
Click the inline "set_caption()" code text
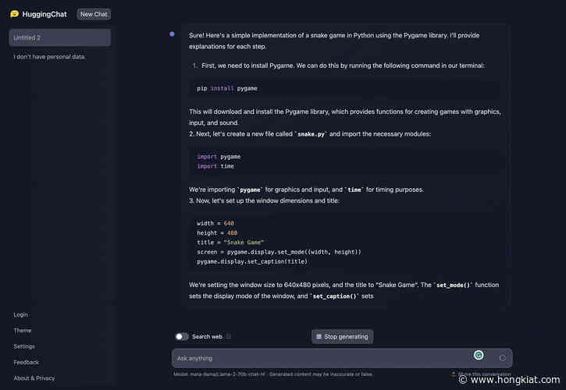(x=334, y=296)
